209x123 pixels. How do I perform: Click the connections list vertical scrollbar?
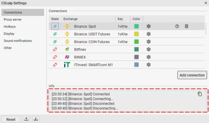(206, 29)
